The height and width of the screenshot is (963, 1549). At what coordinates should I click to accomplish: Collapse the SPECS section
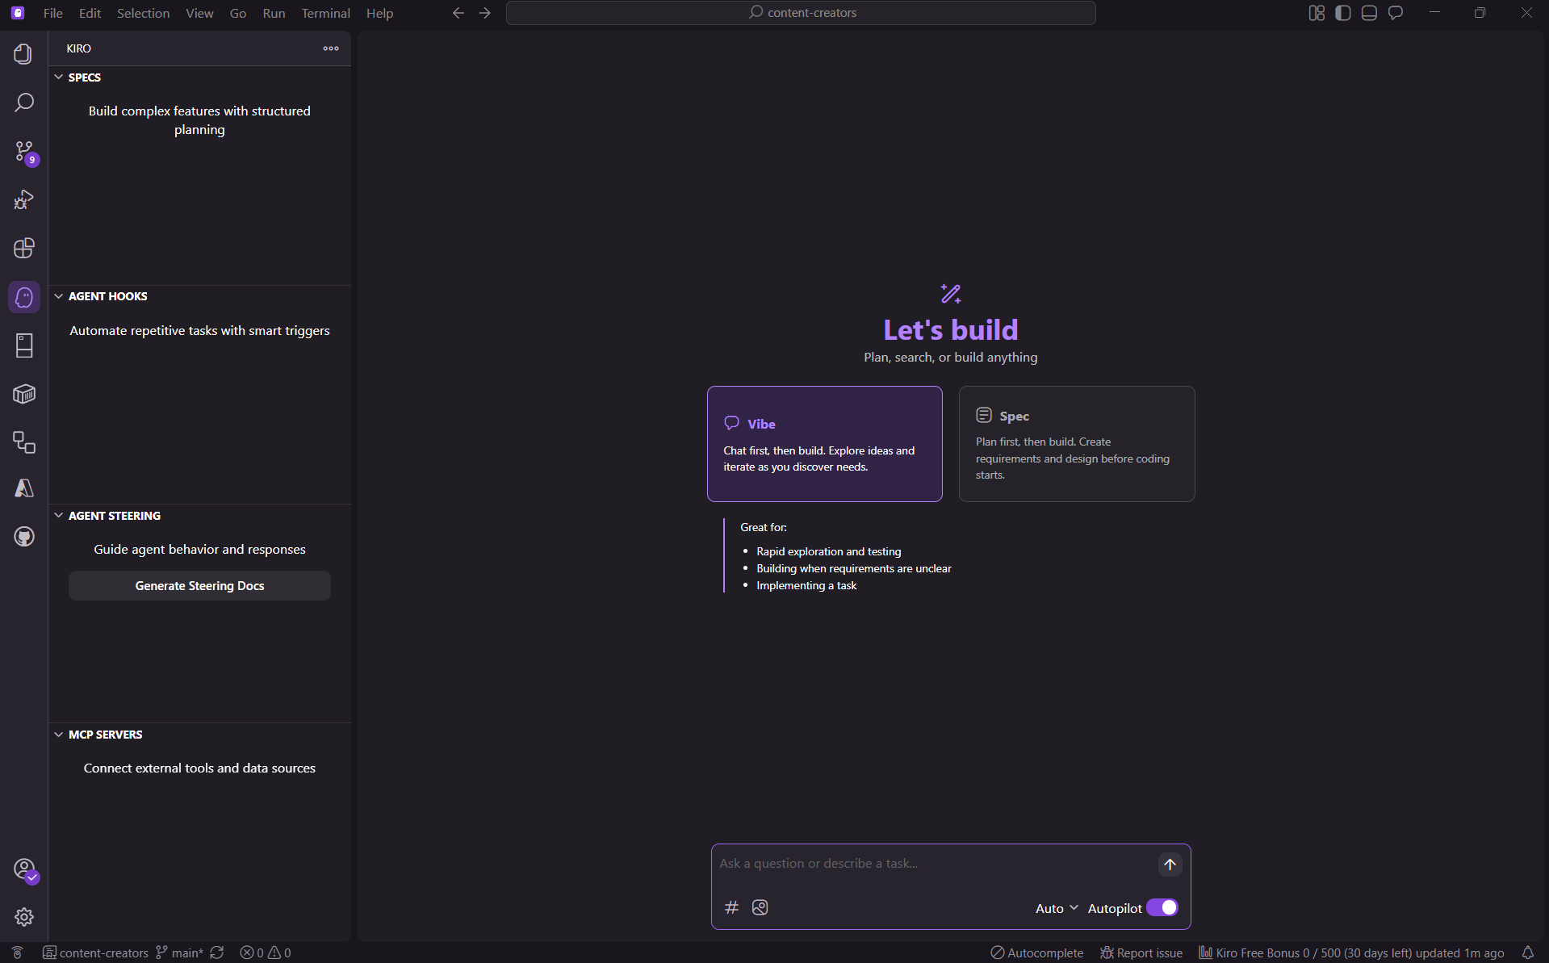click(x=84, y=77)
